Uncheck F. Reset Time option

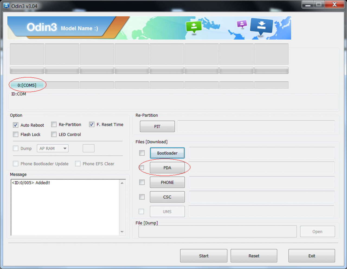coord(92,125)
